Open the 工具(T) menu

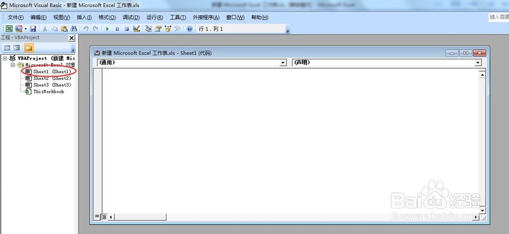[x=178, y=17]
